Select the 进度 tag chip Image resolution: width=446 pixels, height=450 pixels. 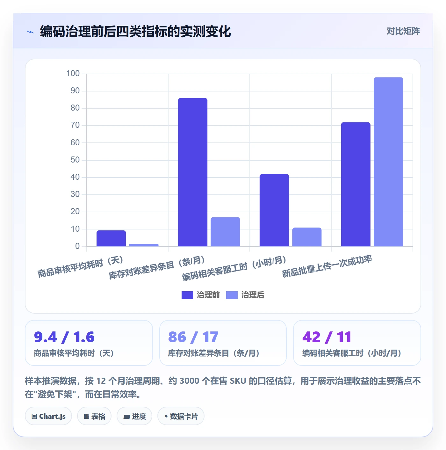click(x=134, y=416)
